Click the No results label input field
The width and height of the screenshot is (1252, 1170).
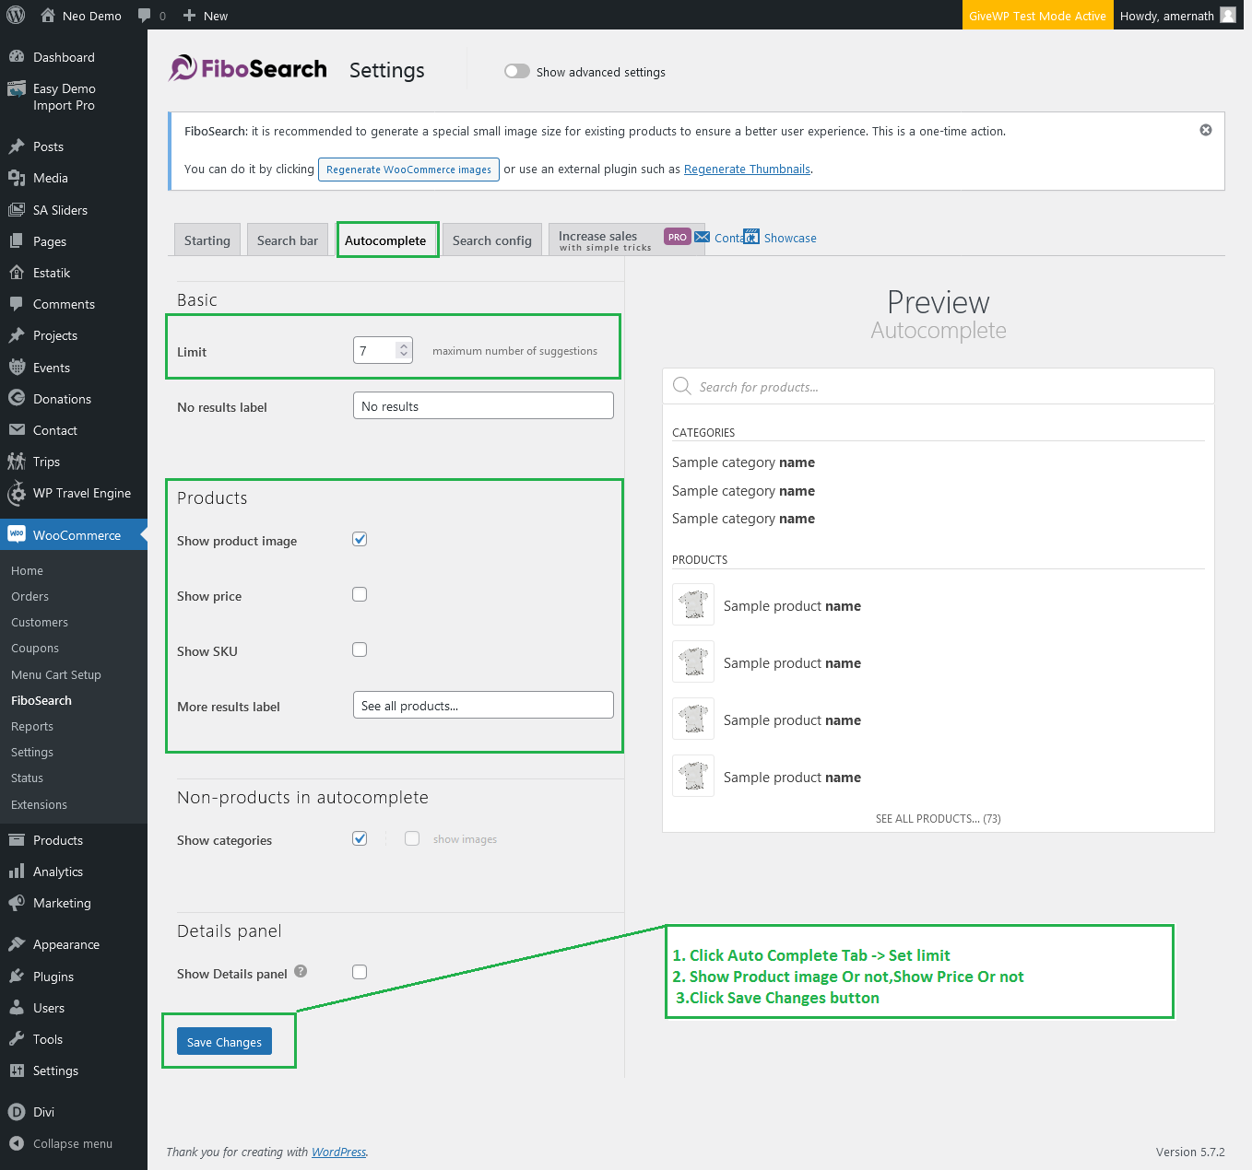click(x=483, y=405)
